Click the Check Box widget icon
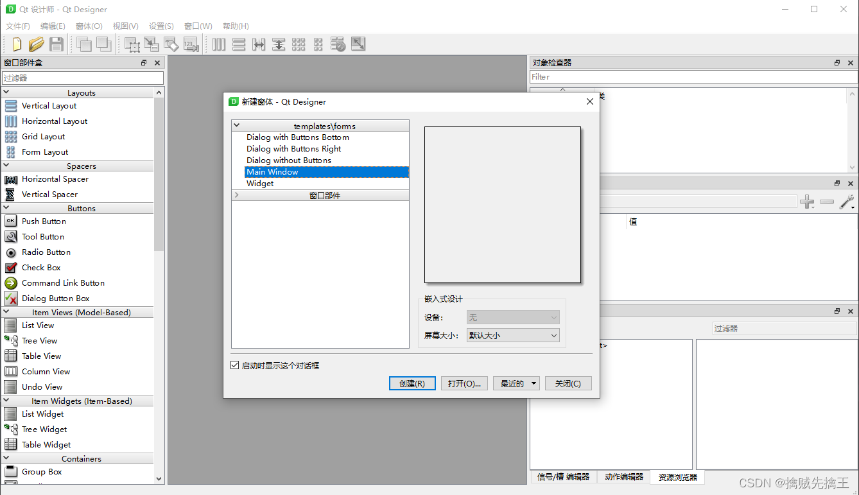The image size is (859, 495). click(x=11, y=268)
